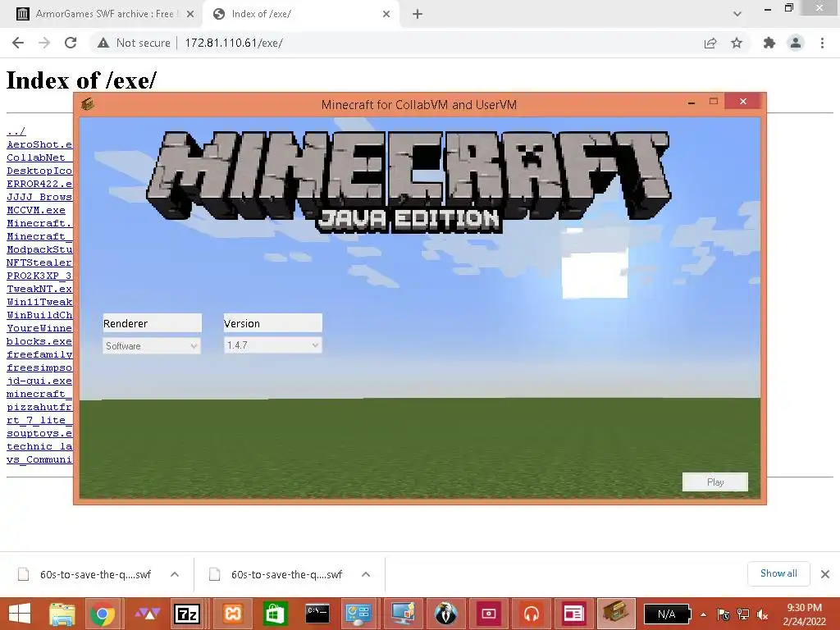
Task: Close the Index of /exe/ tab
Action: coord(386,14)
